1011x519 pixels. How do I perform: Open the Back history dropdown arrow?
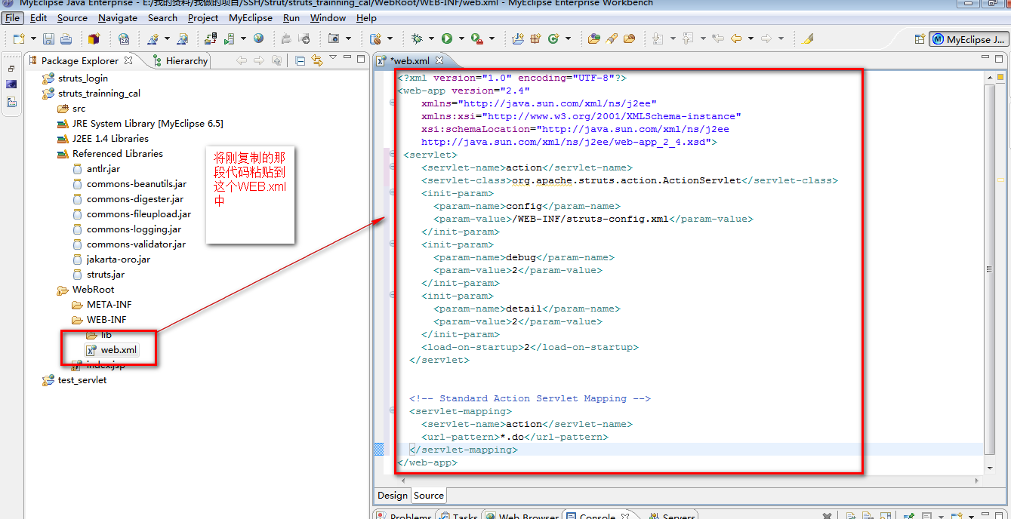[751, 38]
